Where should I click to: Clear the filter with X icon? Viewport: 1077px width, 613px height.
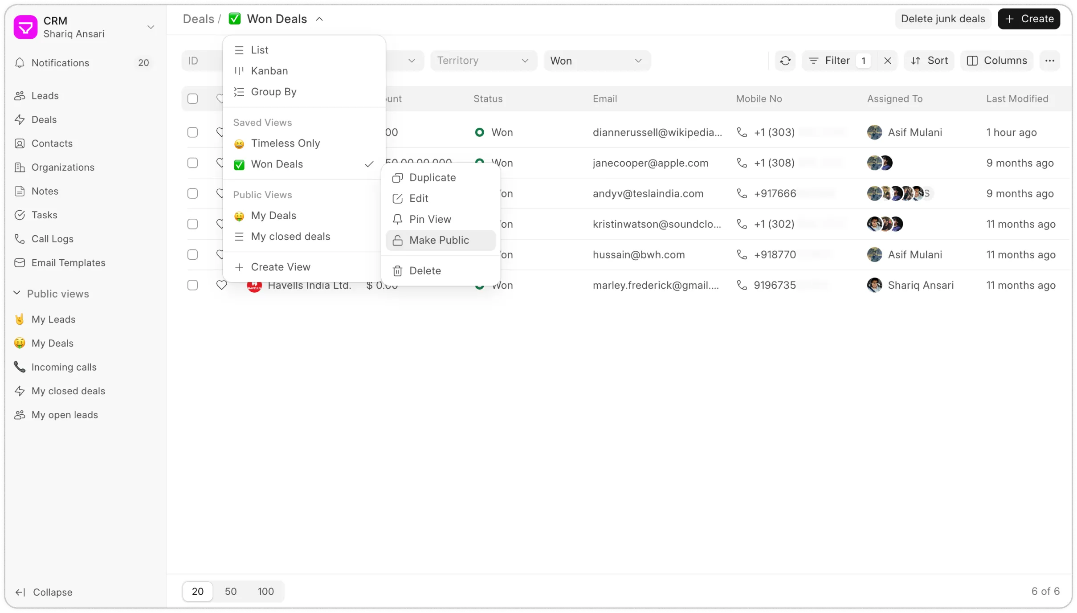887,61
